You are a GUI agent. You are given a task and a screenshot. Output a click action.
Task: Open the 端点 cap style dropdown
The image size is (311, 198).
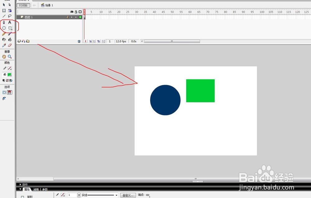(x=148, y=195)
